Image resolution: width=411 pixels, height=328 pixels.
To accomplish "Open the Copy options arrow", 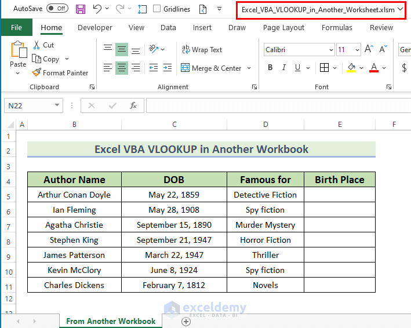I will 67,59.
